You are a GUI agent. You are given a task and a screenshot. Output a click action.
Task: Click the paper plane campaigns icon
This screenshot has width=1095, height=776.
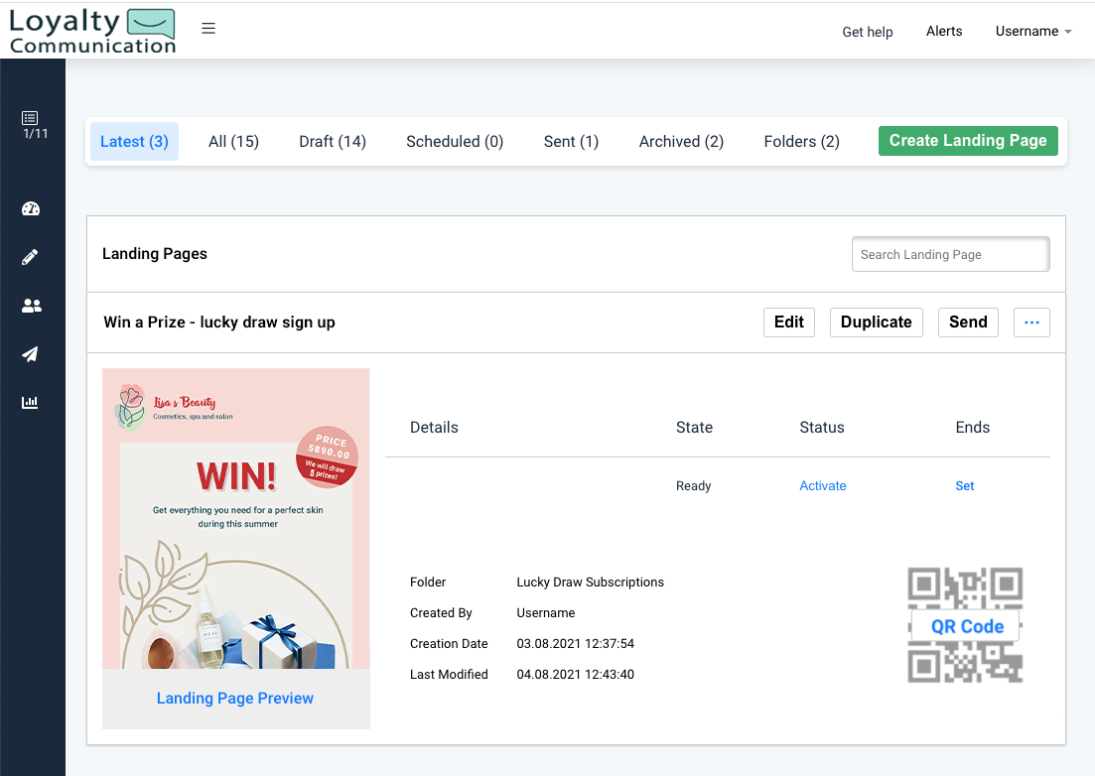(x=30, y=354)
